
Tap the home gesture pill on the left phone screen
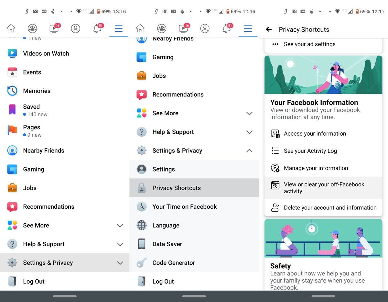point(65,296)
